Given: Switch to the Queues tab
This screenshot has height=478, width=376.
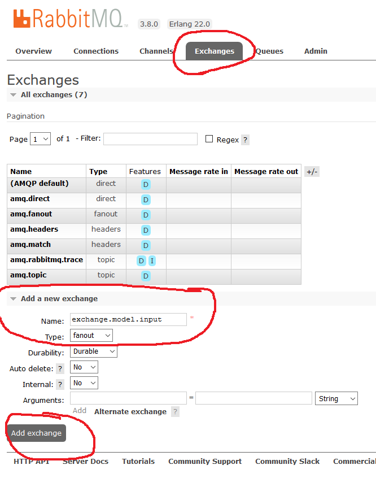Looking at the screenshot, I should pyautogui.click(x=269, y=51).
